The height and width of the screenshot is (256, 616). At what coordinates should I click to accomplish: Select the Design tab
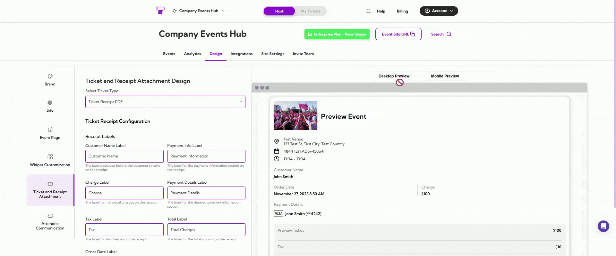pos(216,54)
